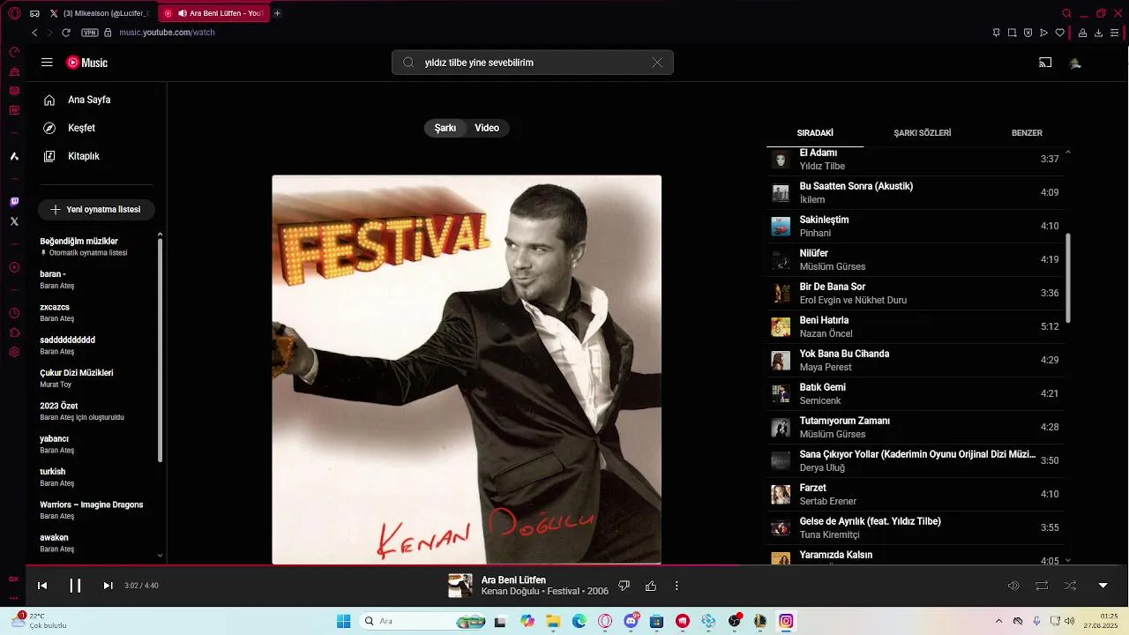This screenshot has height=635, width=1129.
Task: Open the Twitch icon in the Opera sidebar
Action: tap(14, 202)
